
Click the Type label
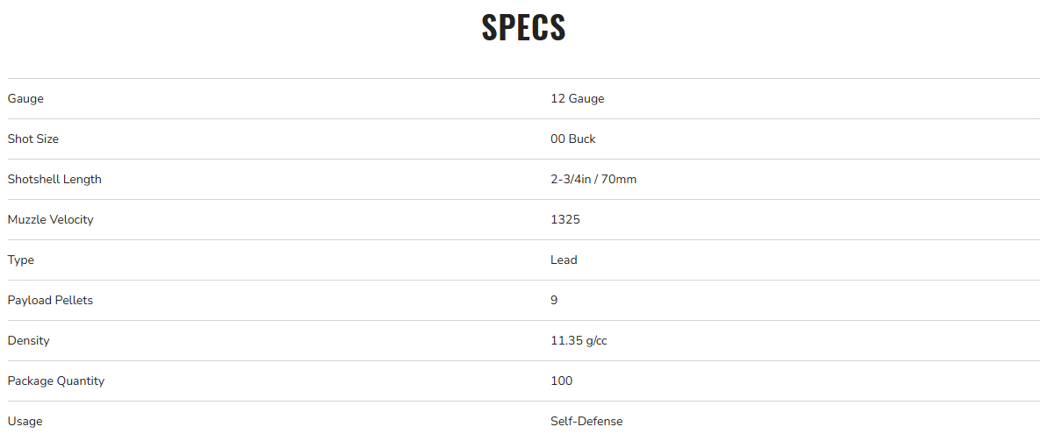tap(21, 260)
